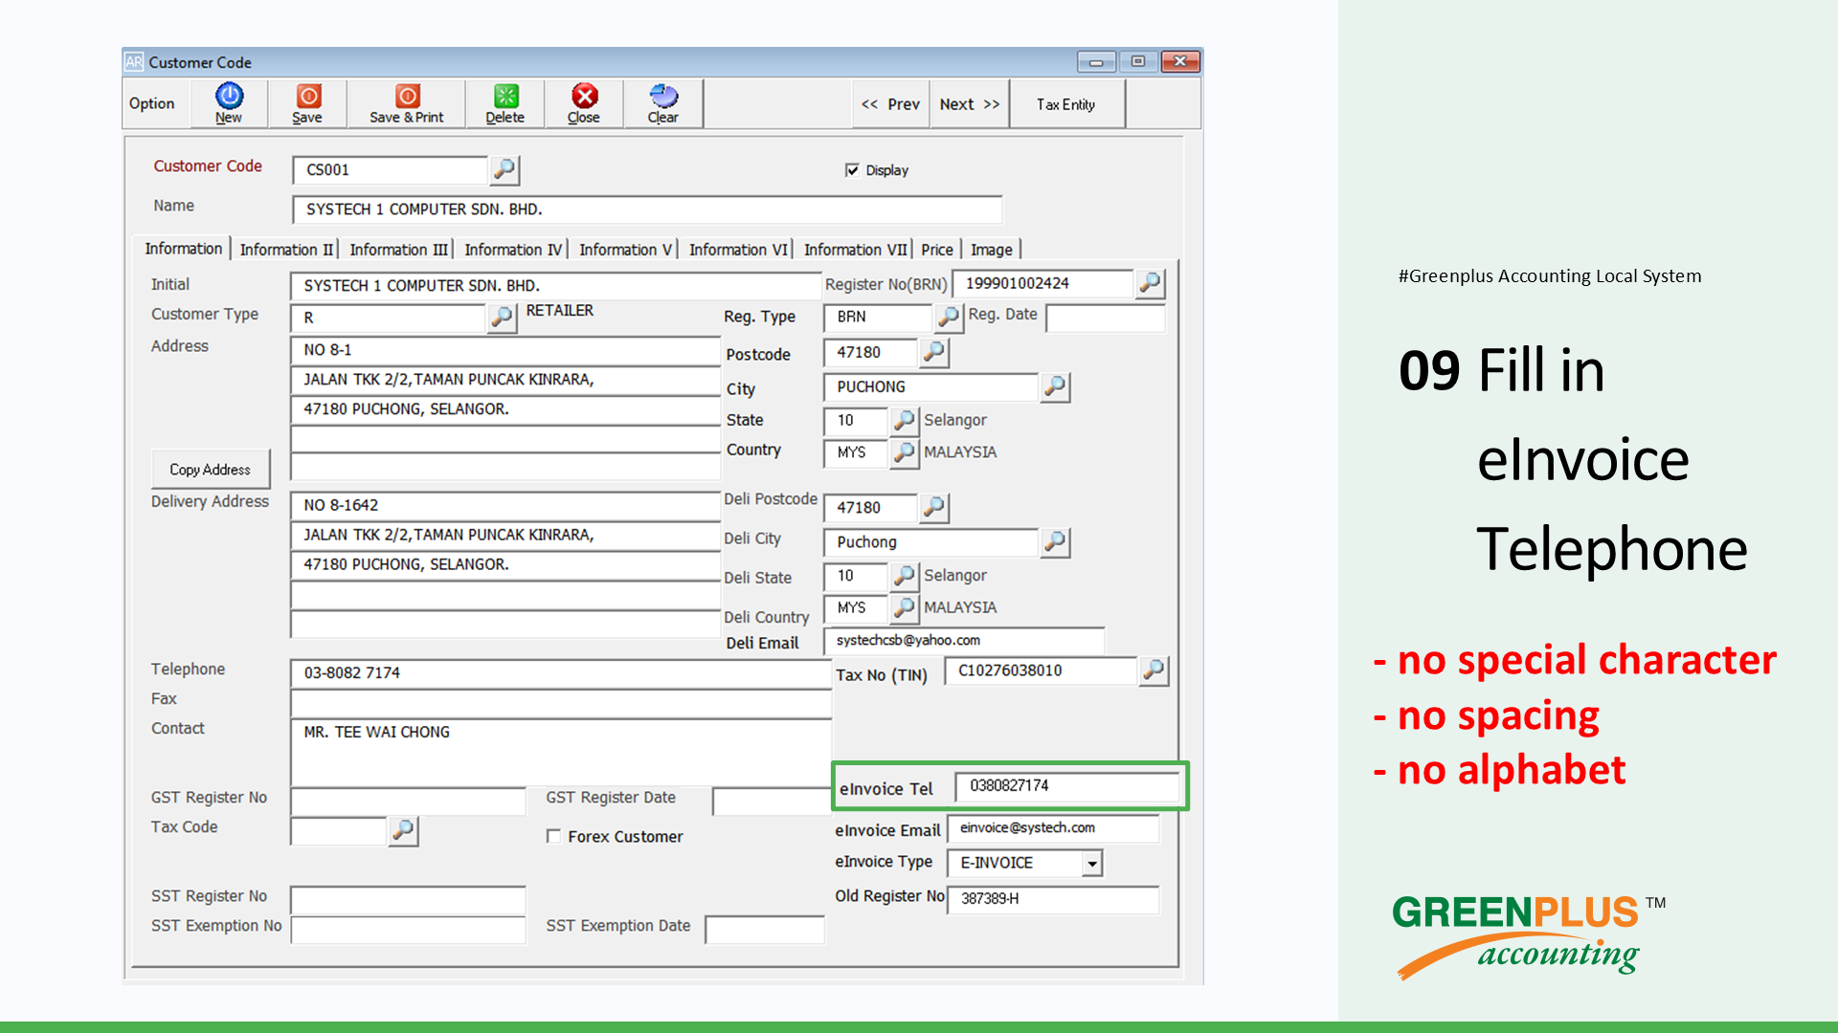Click Address first line NO 8-1
1838x1033 pixels.
[x=505, y=351]
